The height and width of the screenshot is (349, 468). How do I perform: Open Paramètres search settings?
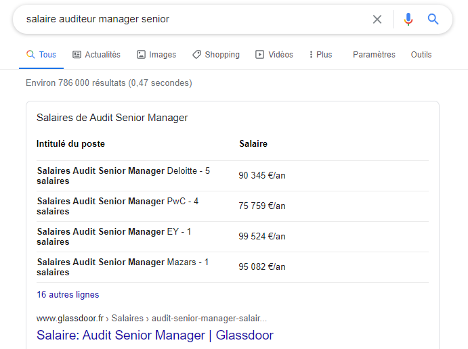coord(374,55)
